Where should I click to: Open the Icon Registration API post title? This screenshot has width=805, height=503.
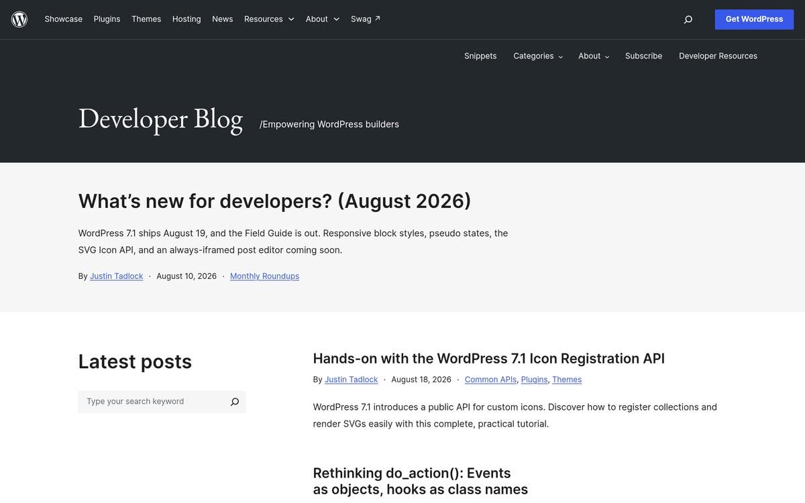click(488, 359)
